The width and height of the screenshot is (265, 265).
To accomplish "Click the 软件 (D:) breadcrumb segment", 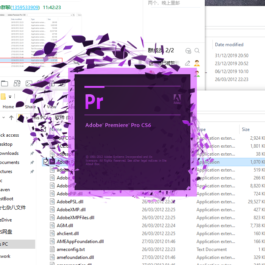I will tap(64, 117).
